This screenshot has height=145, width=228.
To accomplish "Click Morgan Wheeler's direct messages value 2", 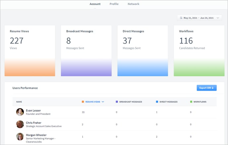I will pos(157,137).
